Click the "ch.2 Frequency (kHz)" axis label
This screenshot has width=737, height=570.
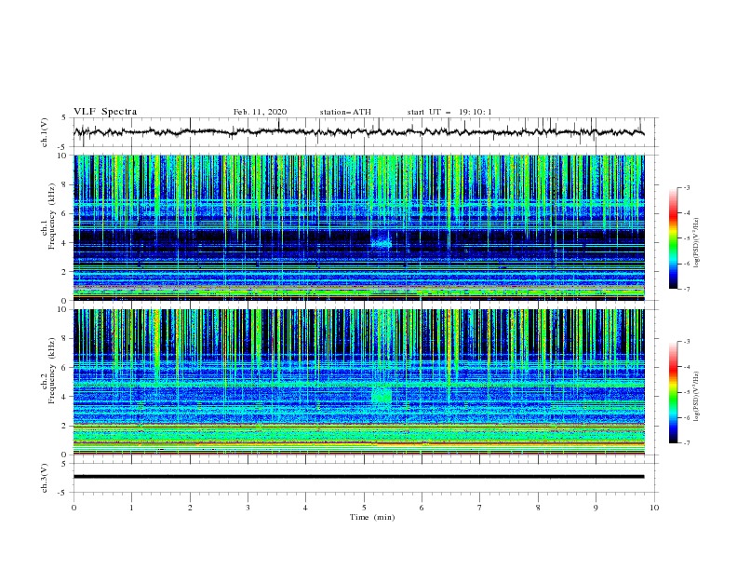click(48, 371)
